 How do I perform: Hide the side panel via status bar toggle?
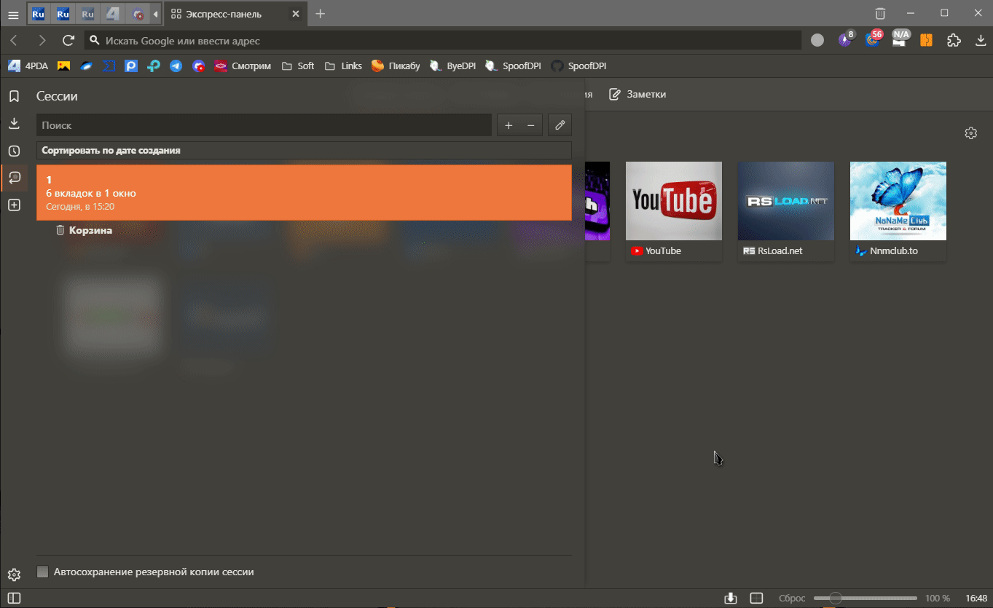tap(14, 598)
